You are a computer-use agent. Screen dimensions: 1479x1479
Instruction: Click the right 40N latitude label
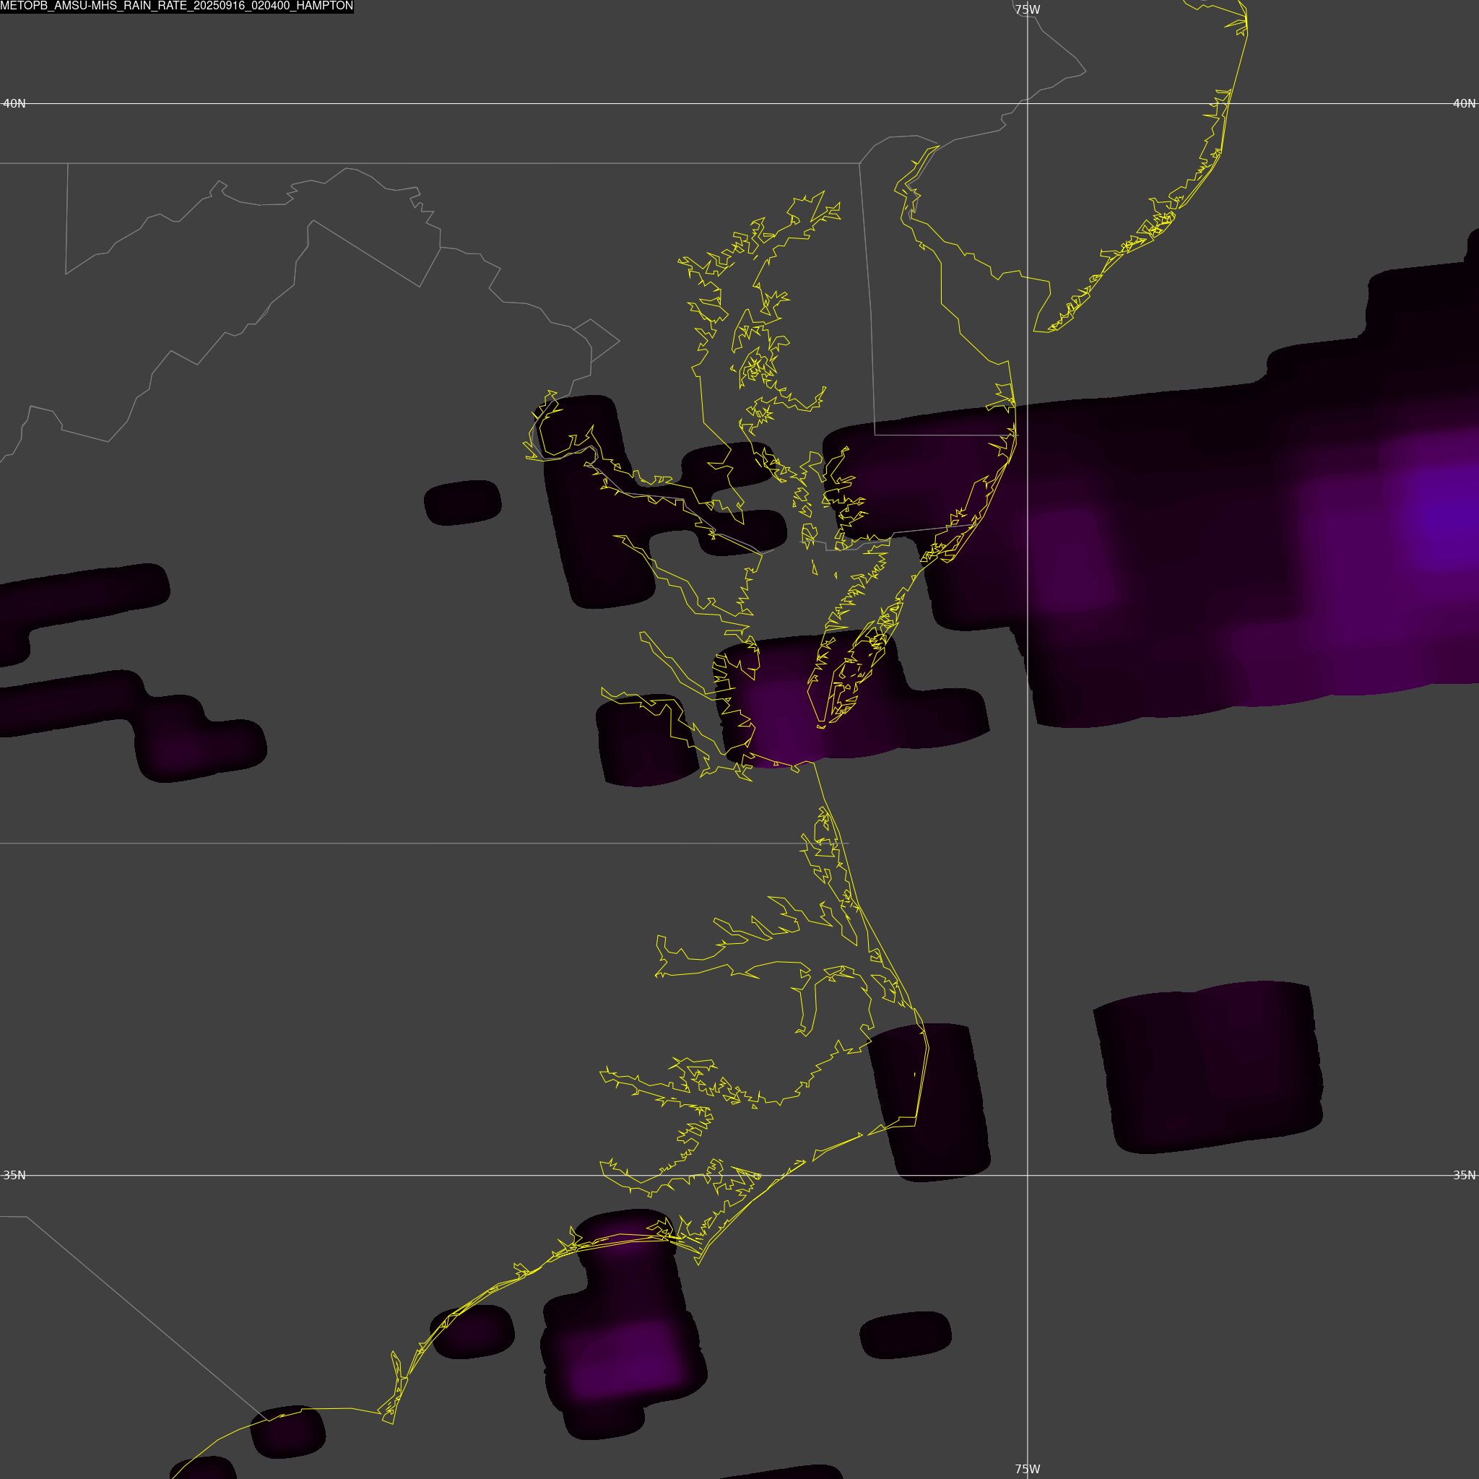click(x=1465, y=103)
